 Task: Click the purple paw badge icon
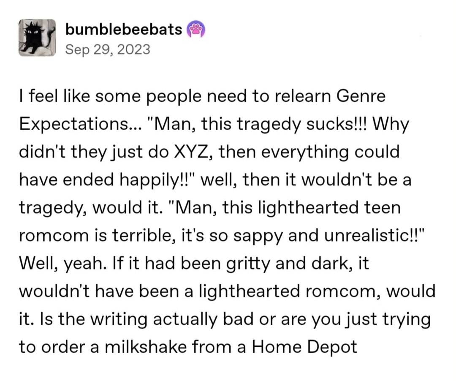click(x=195, y=30)
